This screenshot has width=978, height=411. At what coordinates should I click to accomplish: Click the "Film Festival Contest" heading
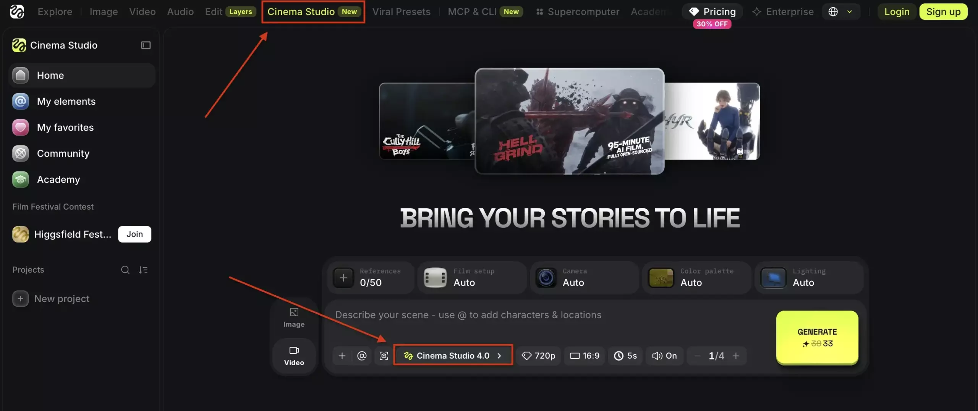pyautogui.click(x=53, y=207)
